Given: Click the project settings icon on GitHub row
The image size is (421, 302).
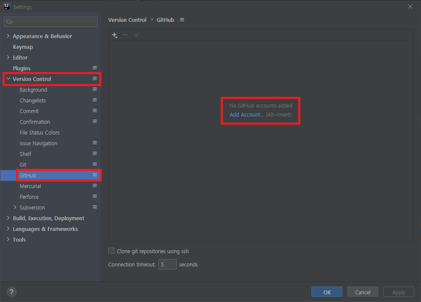Looking at the screenshot, I should 95,175.
